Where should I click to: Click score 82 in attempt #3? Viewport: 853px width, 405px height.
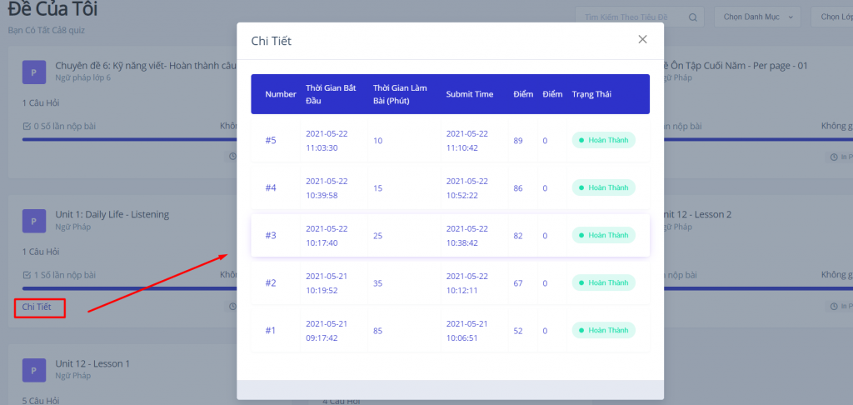518,235
